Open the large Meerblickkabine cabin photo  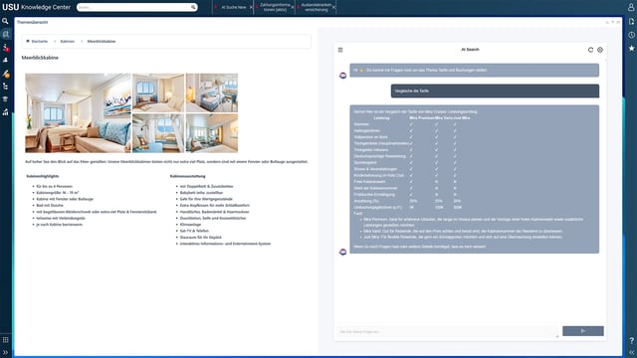(x=78, y=112)
